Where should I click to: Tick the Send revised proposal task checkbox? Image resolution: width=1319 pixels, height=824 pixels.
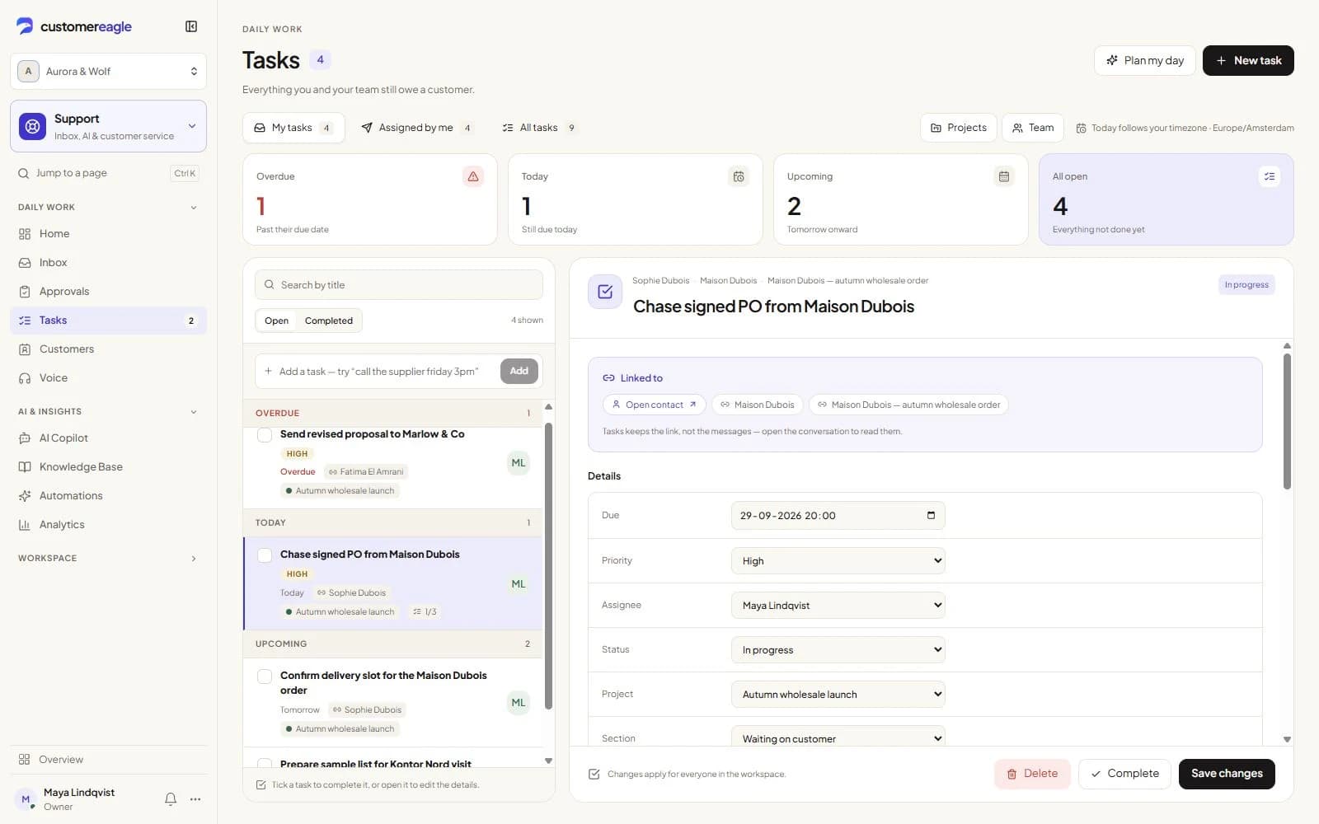[x=265, y=435]
